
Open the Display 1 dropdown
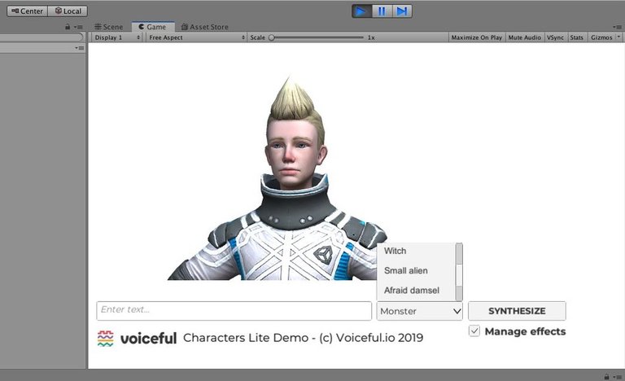(x=117, y=37)
